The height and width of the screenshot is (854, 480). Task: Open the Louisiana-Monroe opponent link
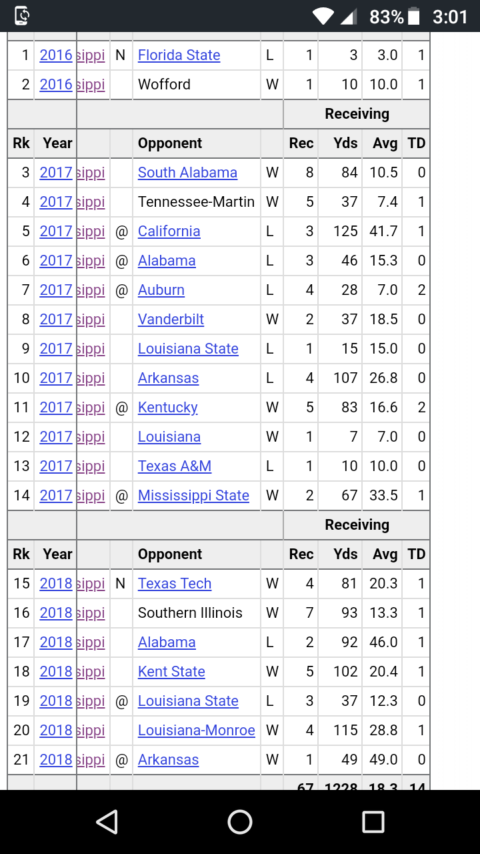click(197, 731)
